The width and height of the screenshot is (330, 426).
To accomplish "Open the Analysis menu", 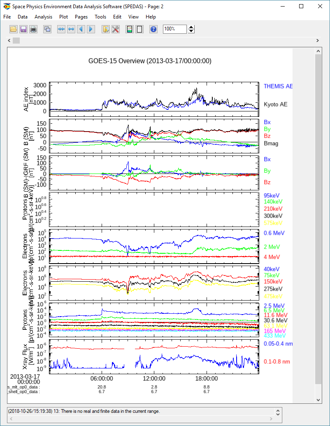I will pos(43,17).
